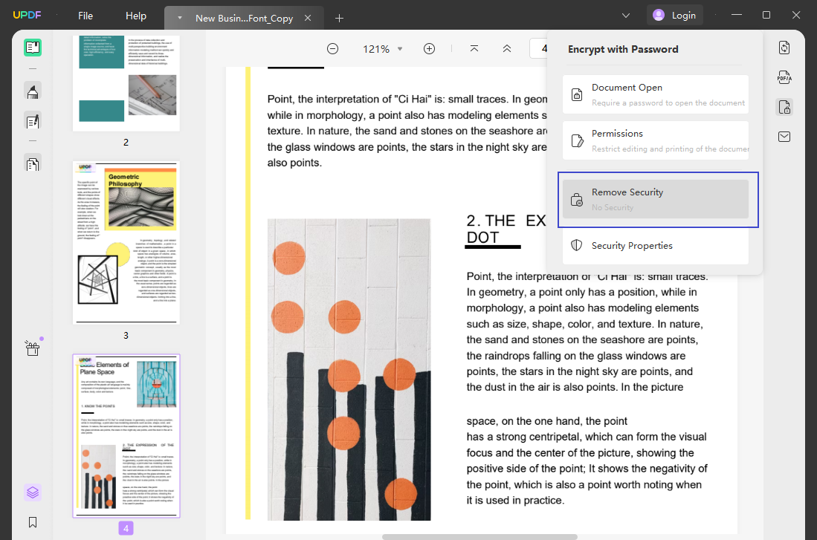Open the PDF/A conversion tool

click(784, 77)
